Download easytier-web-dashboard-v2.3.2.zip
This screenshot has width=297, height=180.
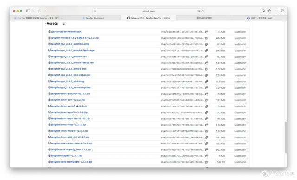pos(71,162)
